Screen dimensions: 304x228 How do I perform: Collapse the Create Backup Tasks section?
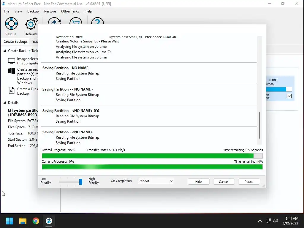(5, 50)
